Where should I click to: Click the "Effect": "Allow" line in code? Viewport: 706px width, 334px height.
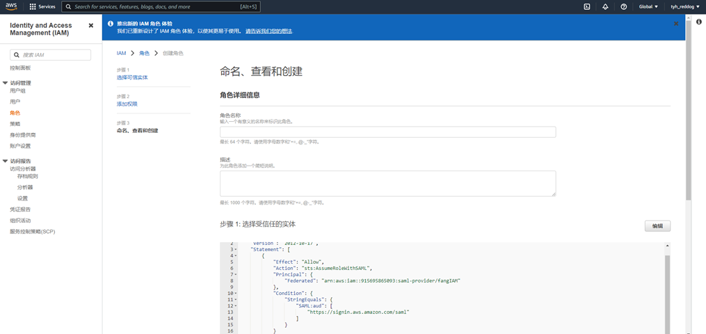(298, 262)
